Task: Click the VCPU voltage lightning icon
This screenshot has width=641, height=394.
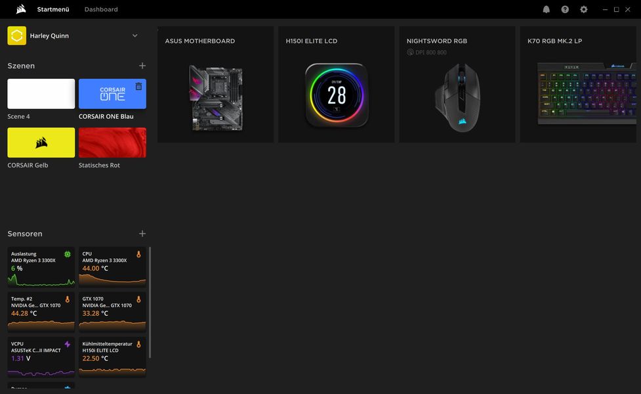Action: [68, 344]
